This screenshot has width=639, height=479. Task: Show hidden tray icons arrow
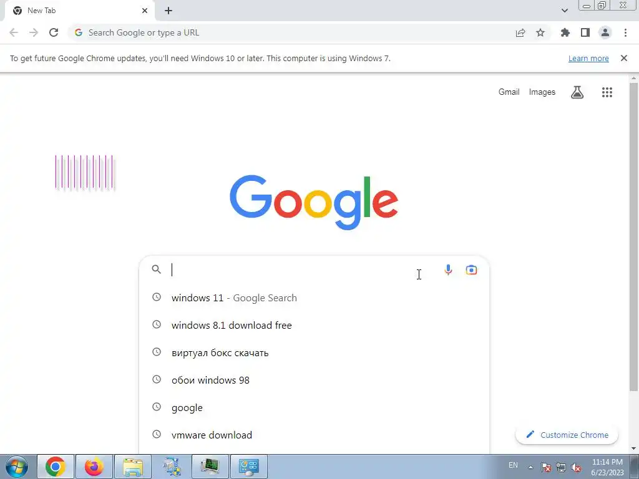(530, 467)
